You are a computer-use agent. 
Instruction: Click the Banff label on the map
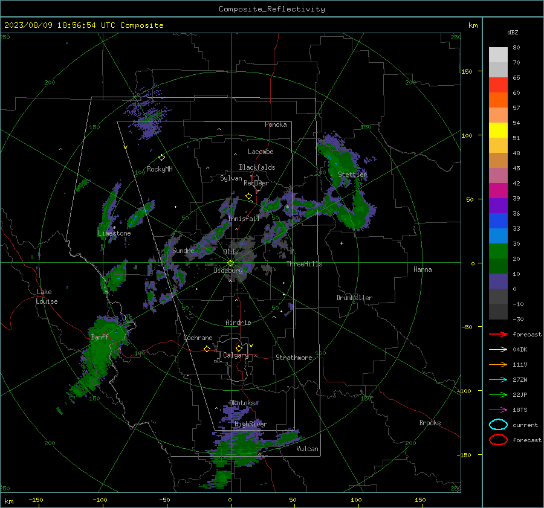coord(100,336)
